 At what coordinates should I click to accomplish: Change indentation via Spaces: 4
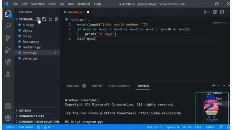click(173, 127)
